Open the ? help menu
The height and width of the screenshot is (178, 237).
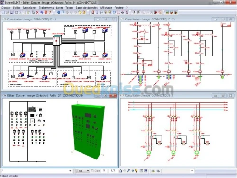127,8
